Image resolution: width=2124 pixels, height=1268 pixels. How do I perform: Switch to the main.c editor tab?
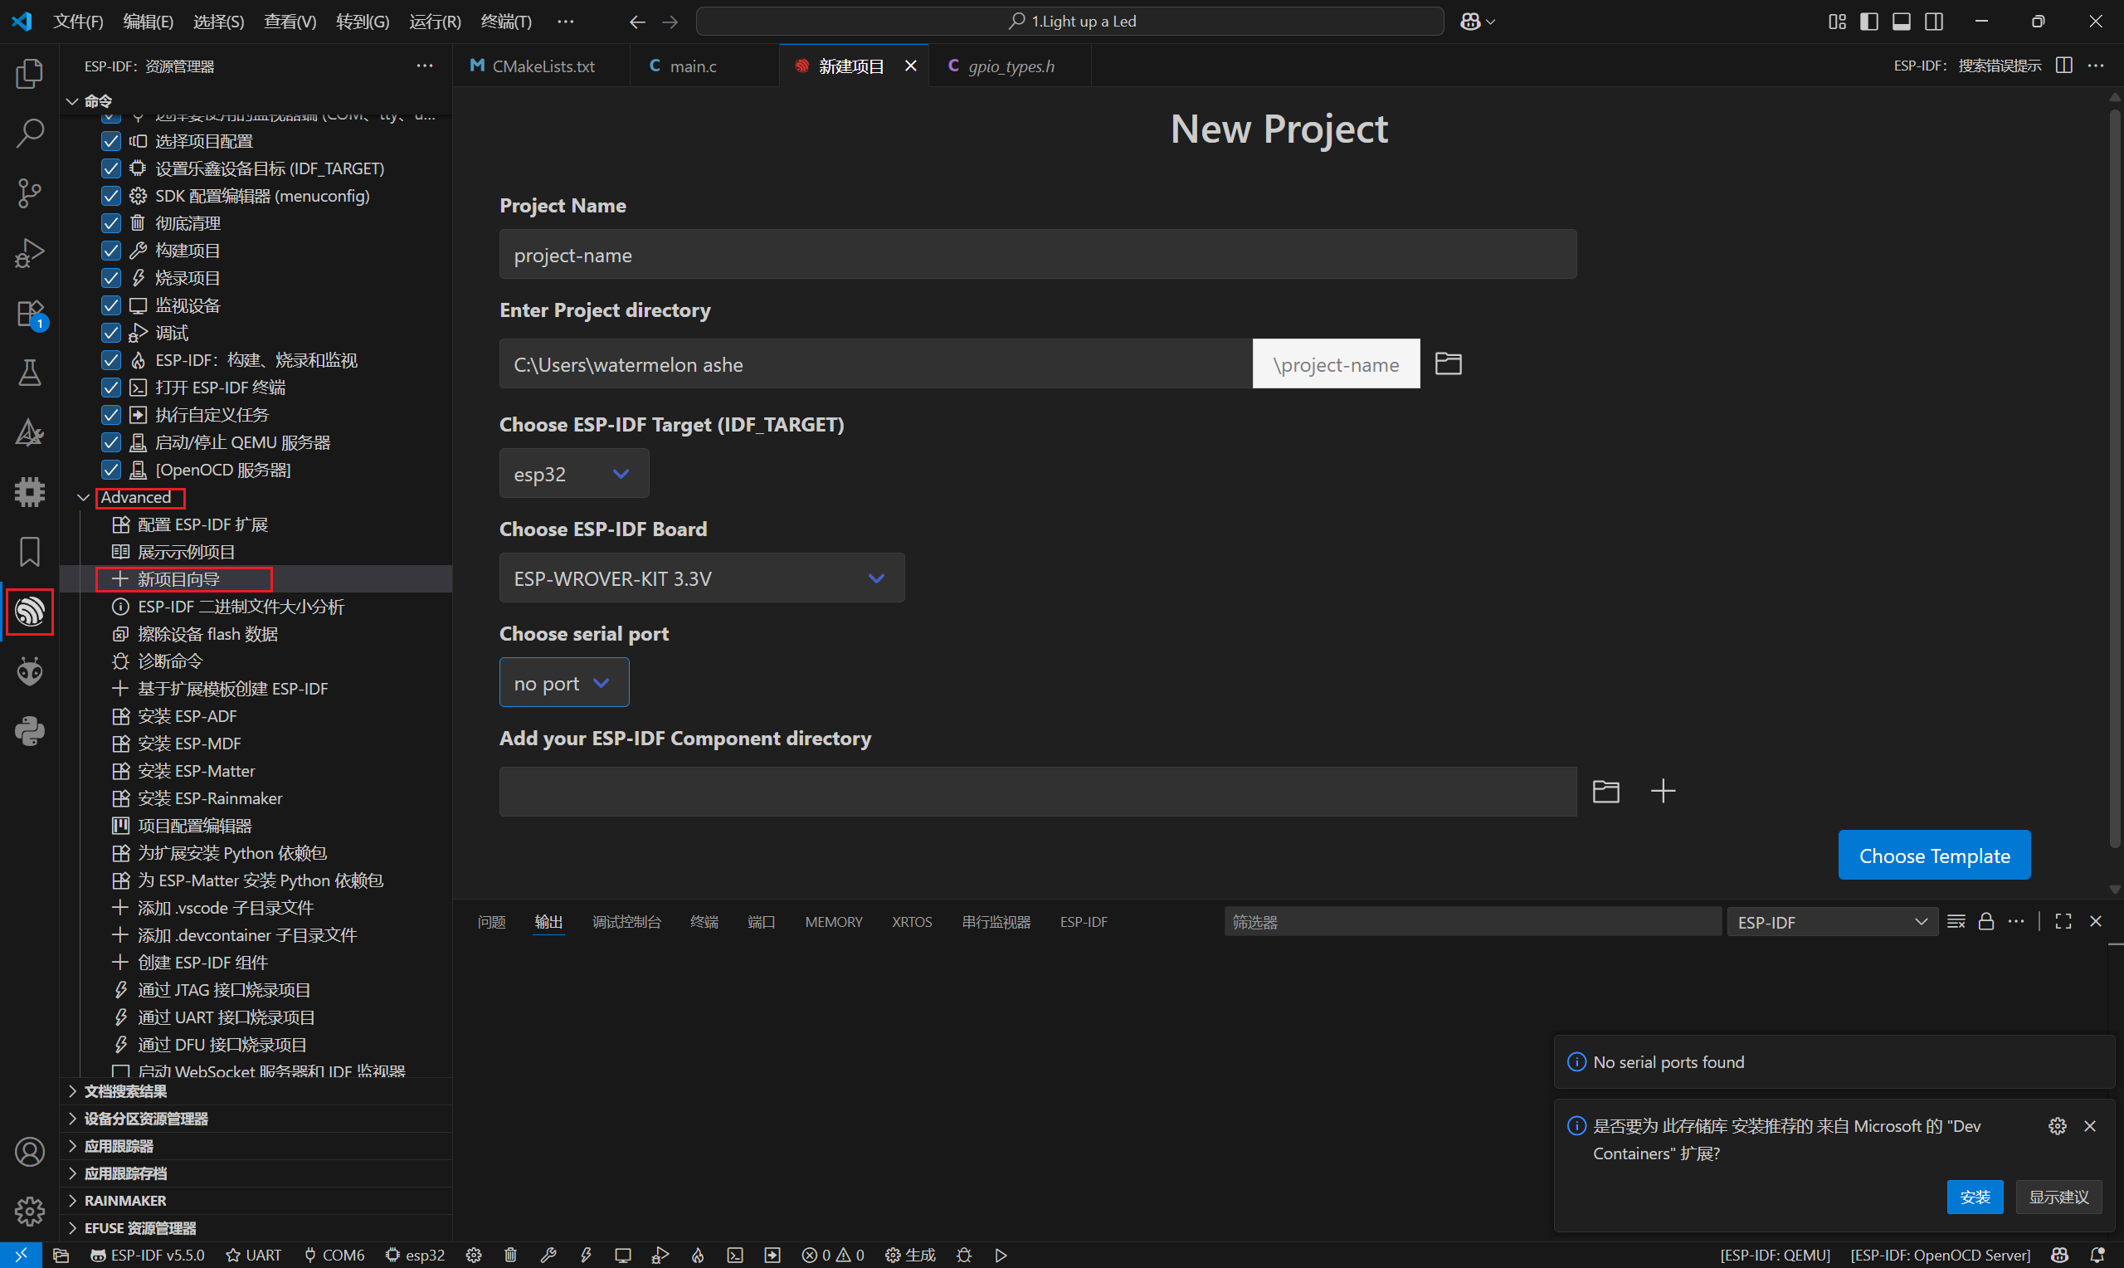pos(693,66)
